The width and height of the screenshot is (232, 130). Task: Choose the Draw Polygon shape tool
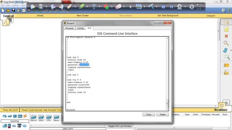225,50
